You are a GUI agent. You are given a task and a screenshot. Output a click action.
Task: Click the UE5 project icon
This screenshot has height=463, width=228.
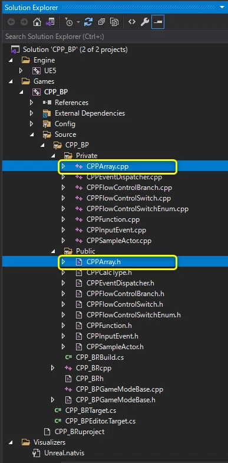[x=37, y=71]
